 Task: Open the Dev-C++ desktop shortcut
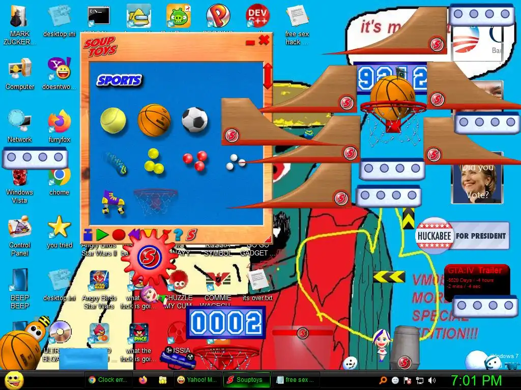click(257, 17)
